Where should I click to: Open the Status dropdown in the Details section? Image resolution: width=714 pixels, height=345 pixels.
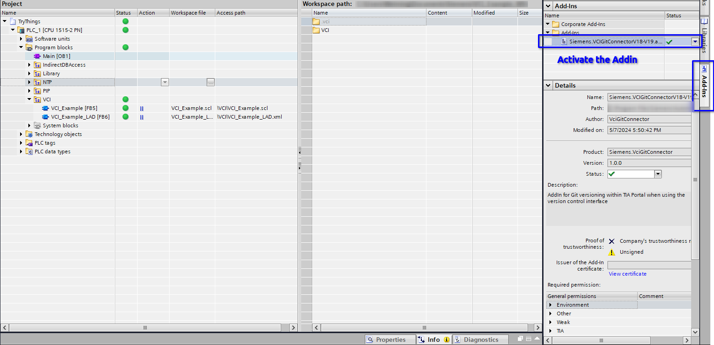[658, 174]
